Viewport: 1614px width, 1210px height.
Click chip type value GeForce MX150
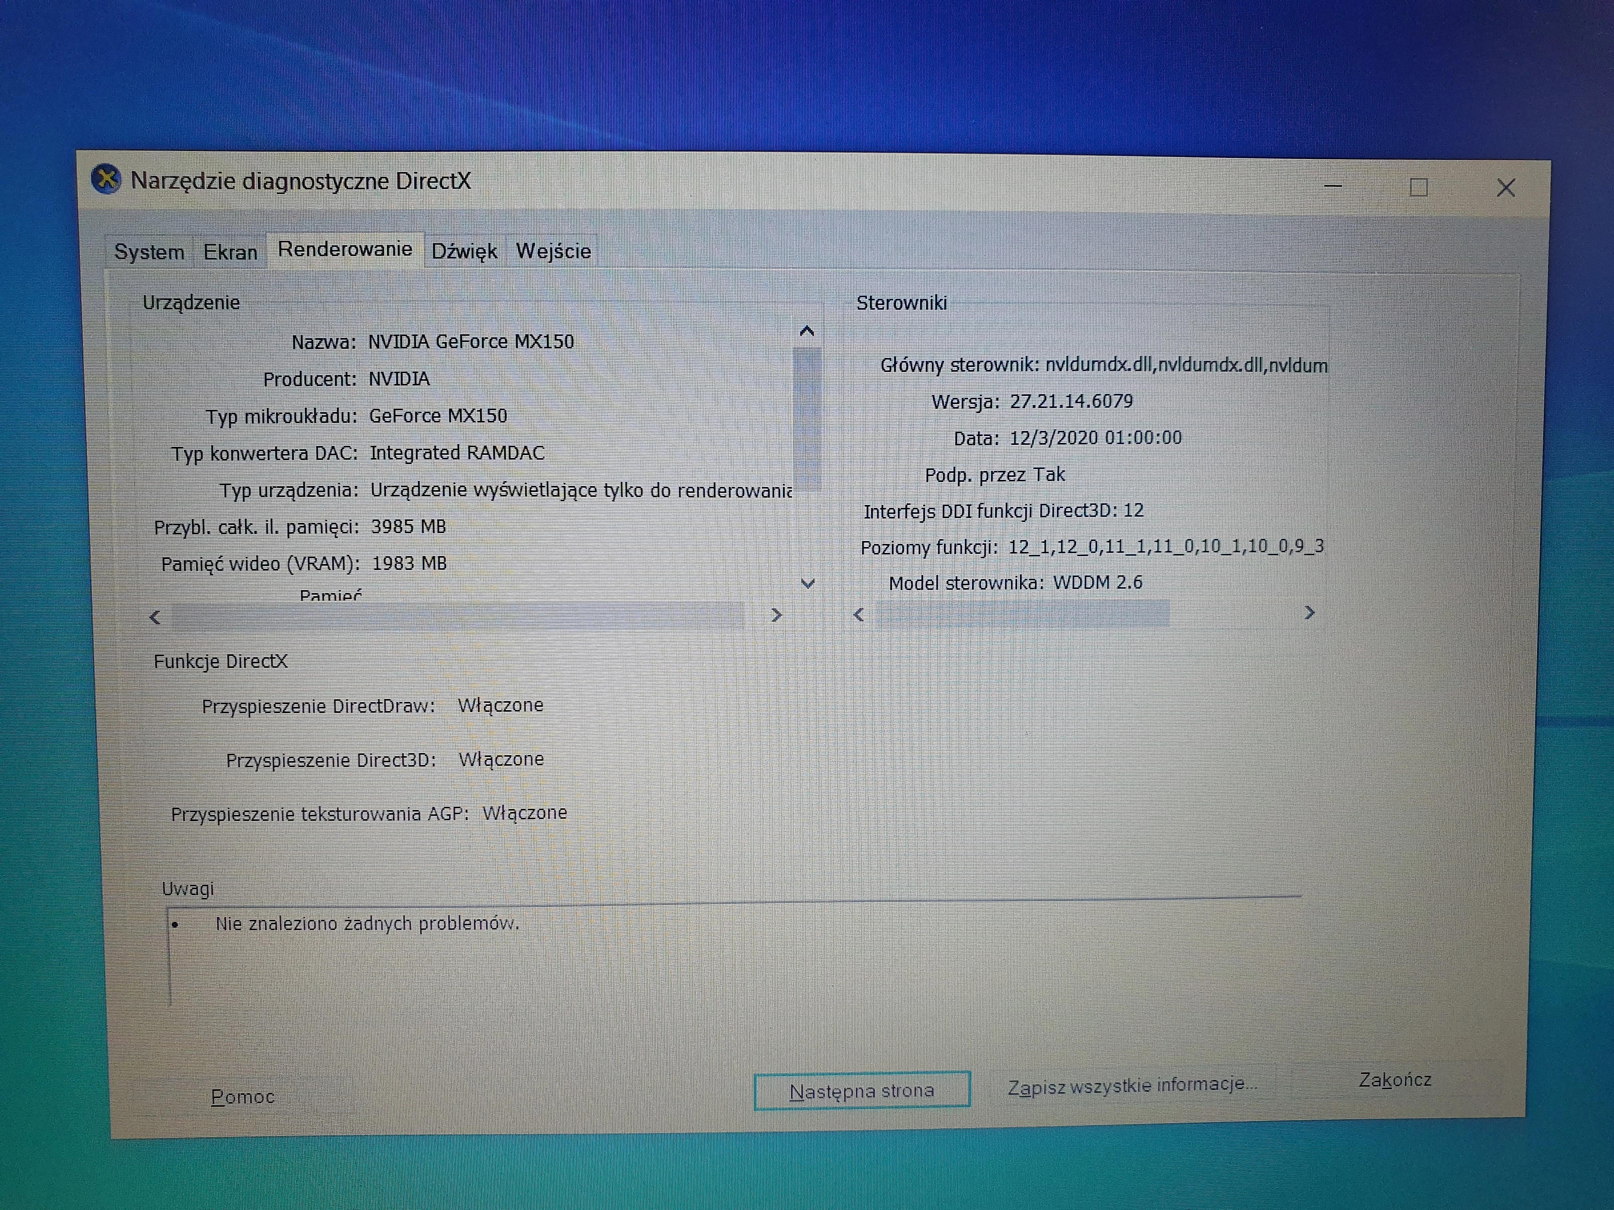438,416
